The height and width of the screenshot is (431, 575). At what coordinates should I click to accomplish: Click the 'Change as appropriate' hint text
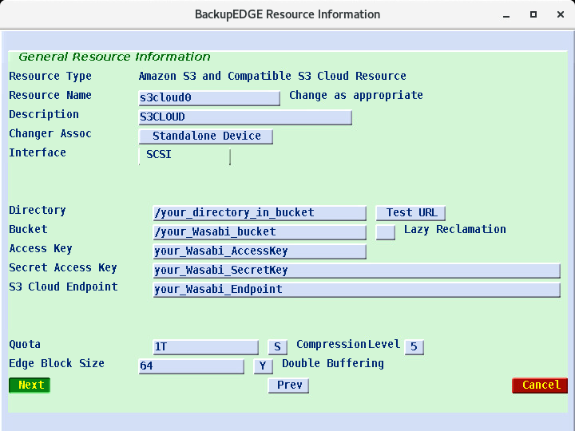point(356,95)
